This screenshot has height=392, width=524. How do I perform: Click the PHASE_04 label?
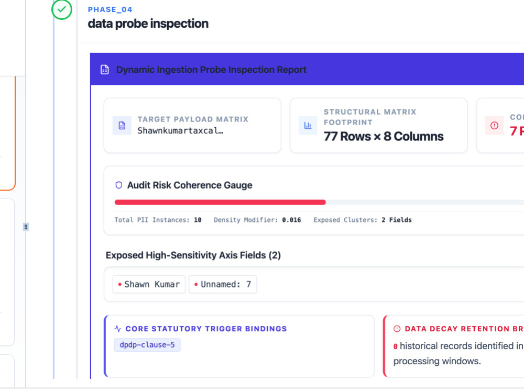110,10
